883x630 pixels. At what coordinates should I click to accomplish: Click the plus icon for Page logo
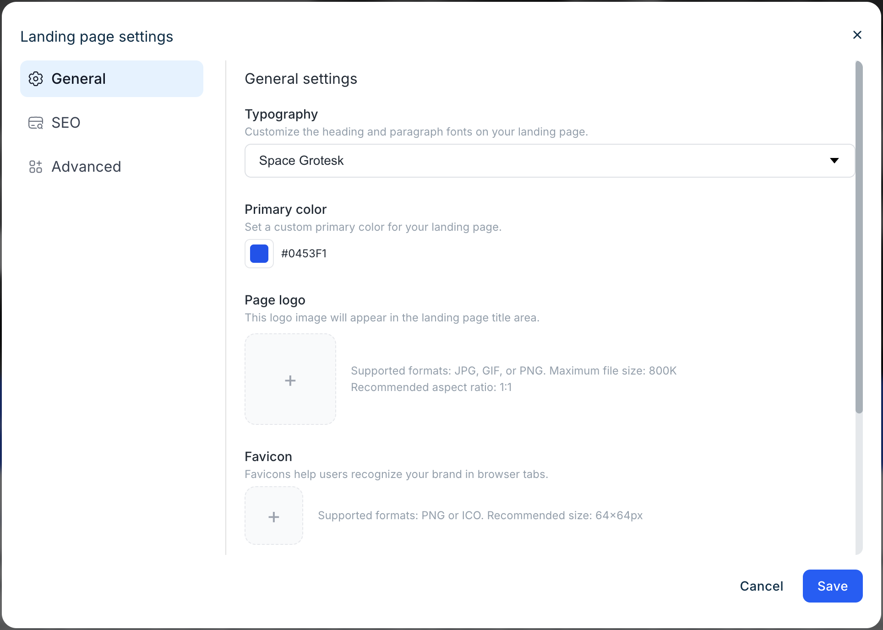click(290, 380)
